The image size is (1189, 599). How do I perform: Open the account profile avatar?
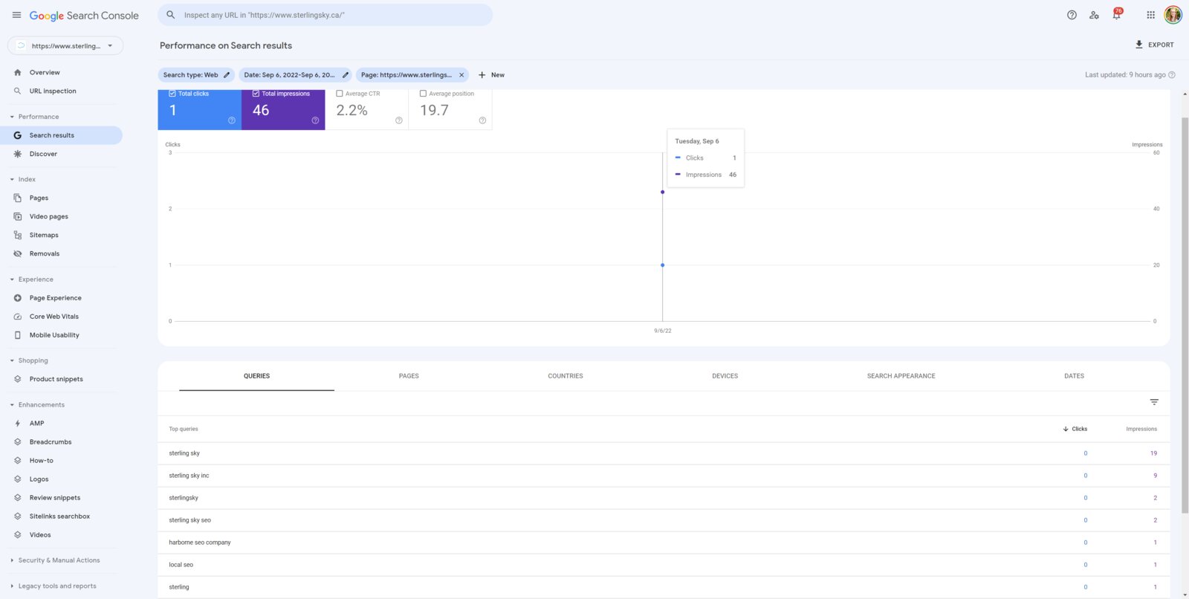pyautogui.click(x=1173, y=15)
